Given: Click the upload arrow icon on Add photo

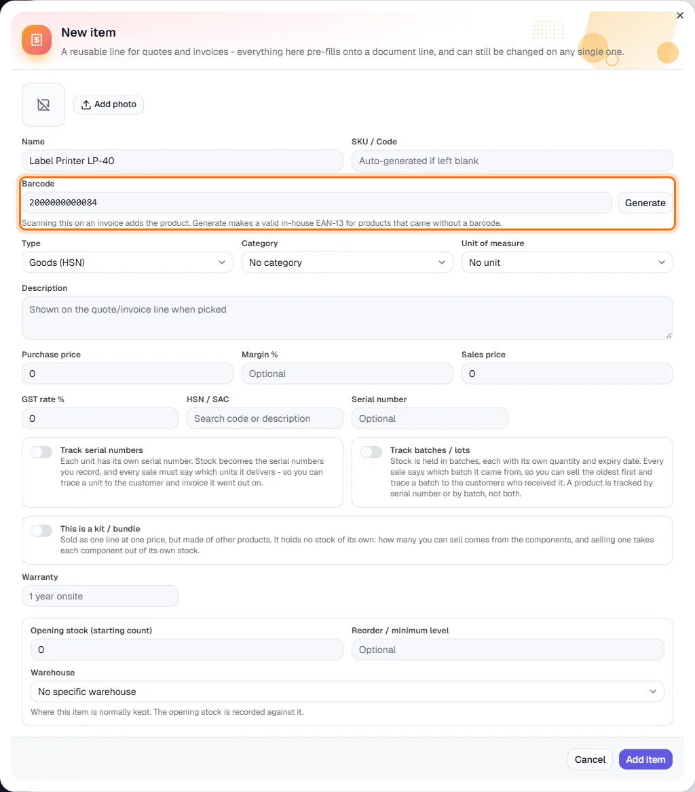Looking at the screenshot, I should 86,104.
